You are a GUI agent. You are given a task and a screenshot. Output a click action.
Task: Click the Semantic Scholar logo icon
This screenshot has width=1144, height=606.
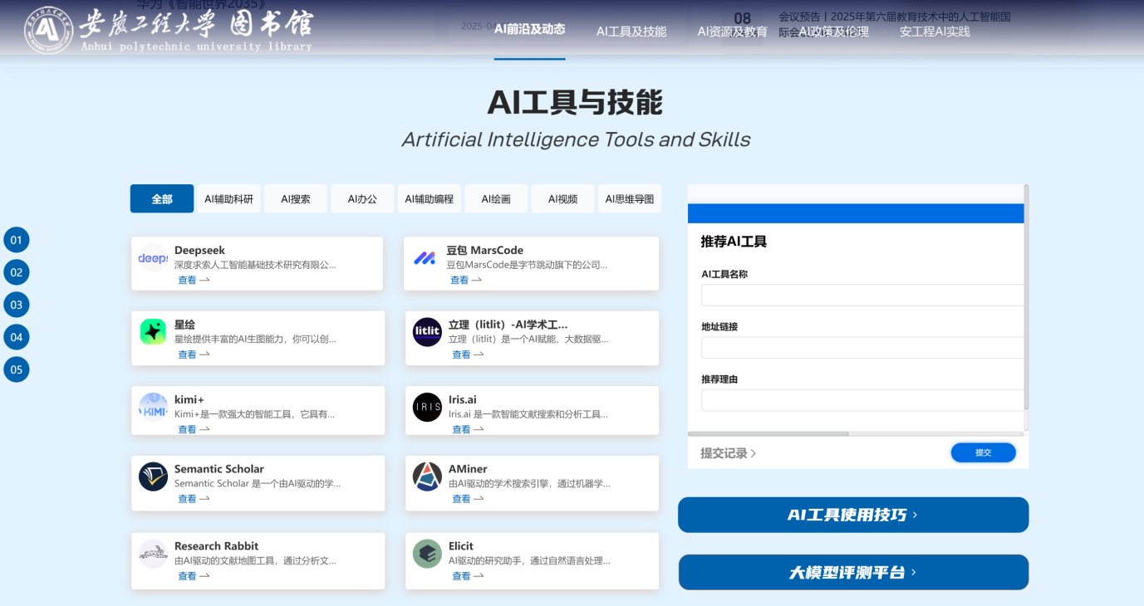pyautogui.click(x=153, y=476)
